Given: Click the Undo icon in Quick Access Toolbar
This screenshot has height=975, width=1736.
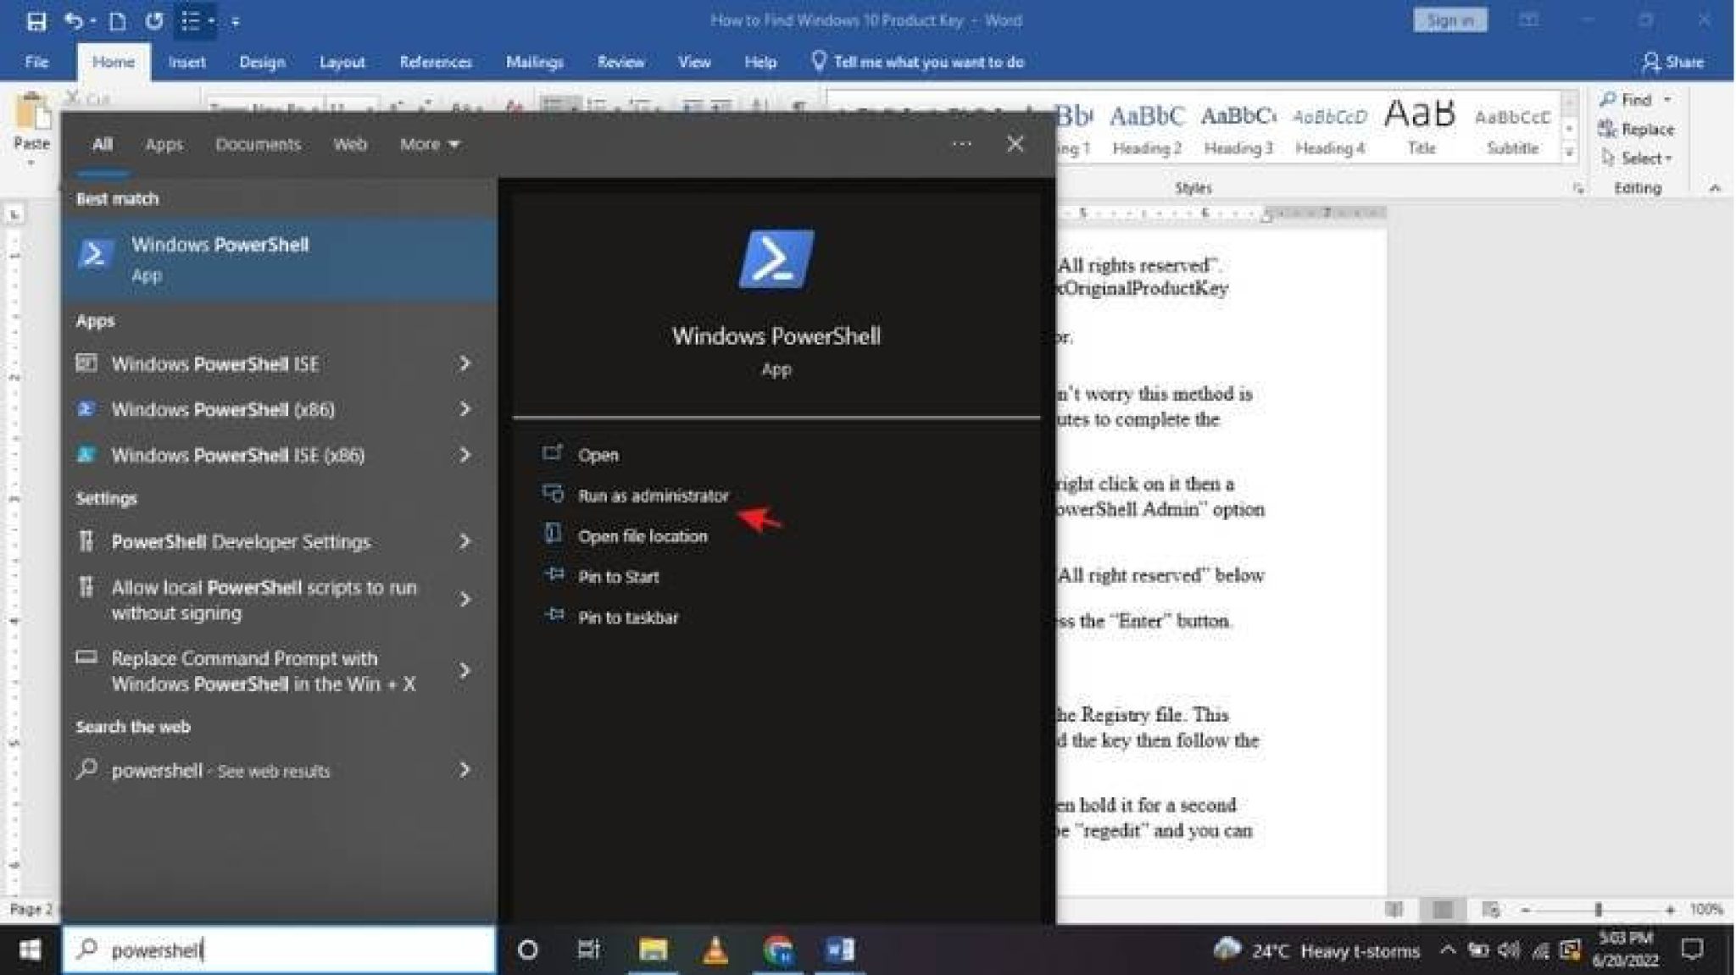Looking at the screenshot, I should (x=74, y=20).
